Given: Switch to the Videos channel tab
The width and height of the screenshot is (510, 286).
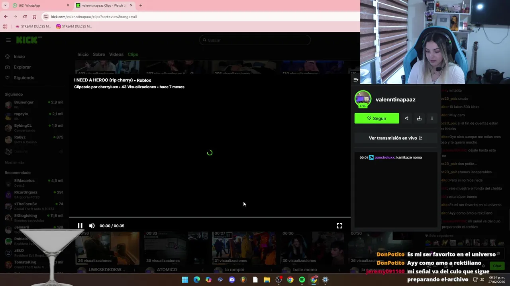Looking at the screenshot, I should coord(116,54).
